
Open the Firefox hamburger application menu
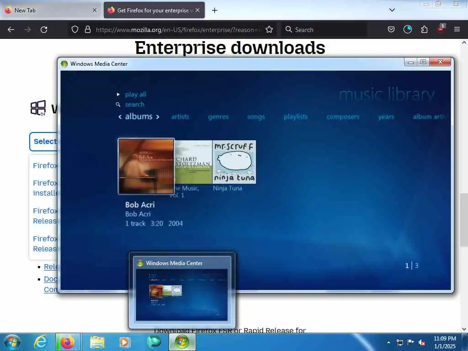pos(457,29)
